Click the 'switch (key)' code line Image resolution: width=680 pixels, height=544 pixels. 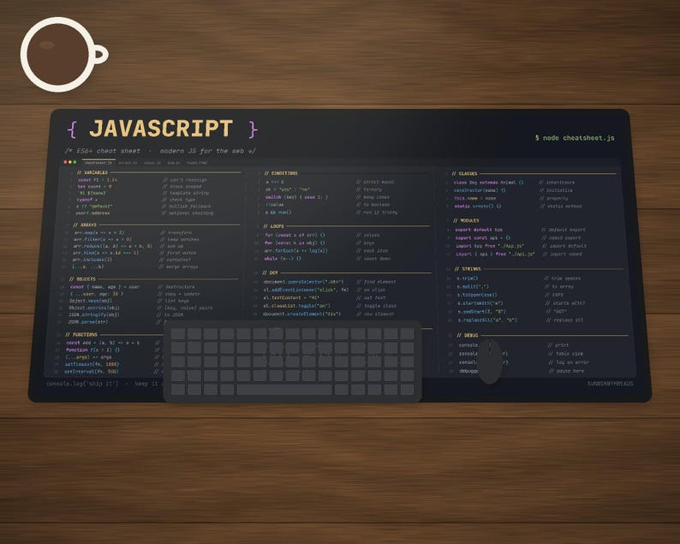(296, 196)
